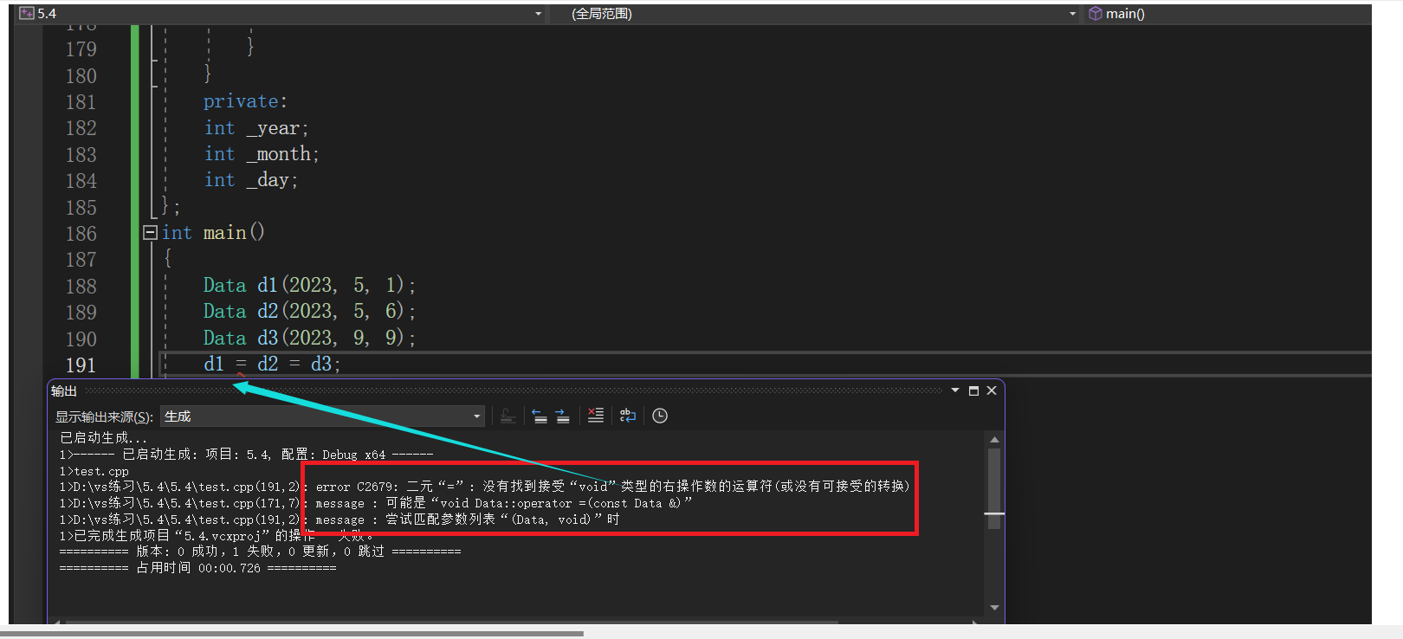1403x639 pixels.
Task: Maximize the output panel
Action: coord(973,391)
